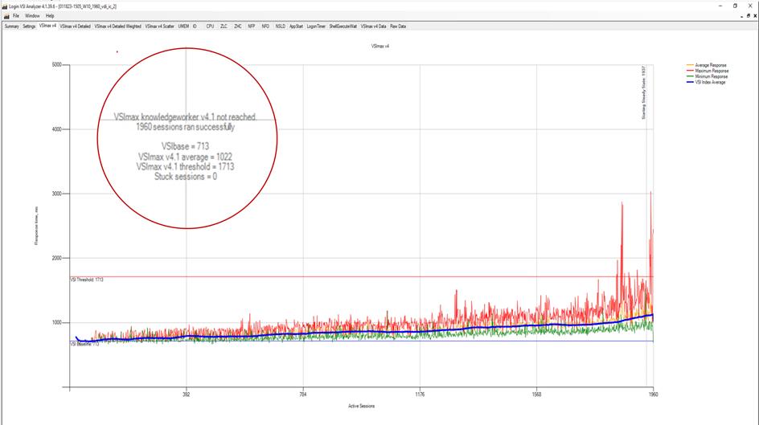This screenshot has width=759, height=425.
Task: Open the VSImax v4 Detailed tab
Action: click(75, 26)
